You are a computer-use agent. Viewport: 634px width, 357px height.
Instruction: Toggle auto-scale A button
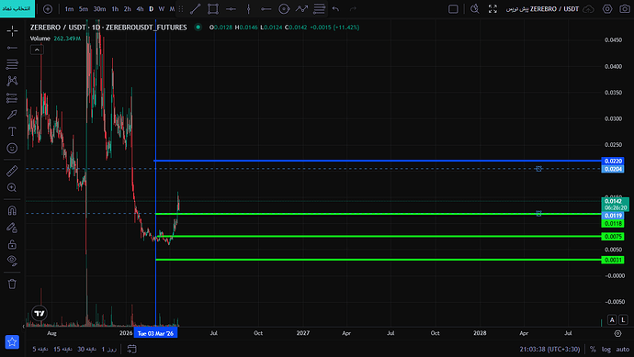tap(612, 319)
